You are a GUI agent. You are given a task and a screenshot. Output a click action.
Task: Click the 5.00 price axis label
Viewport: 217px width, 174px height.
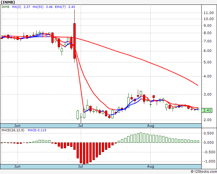pyautogui.click(x=207, y=62)
